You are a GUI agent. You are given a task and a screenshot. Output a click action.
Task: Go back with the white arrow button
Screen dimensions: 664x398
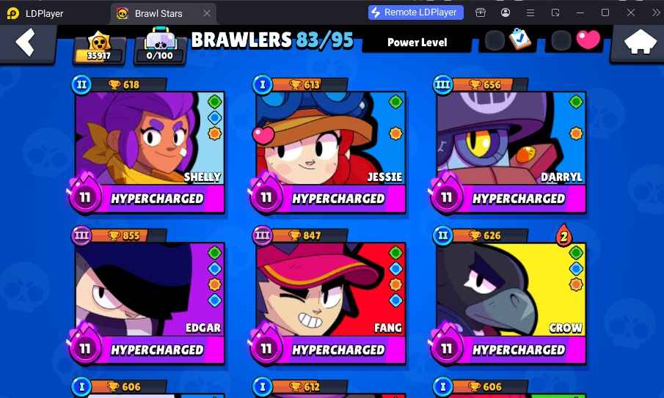point(26,43)
